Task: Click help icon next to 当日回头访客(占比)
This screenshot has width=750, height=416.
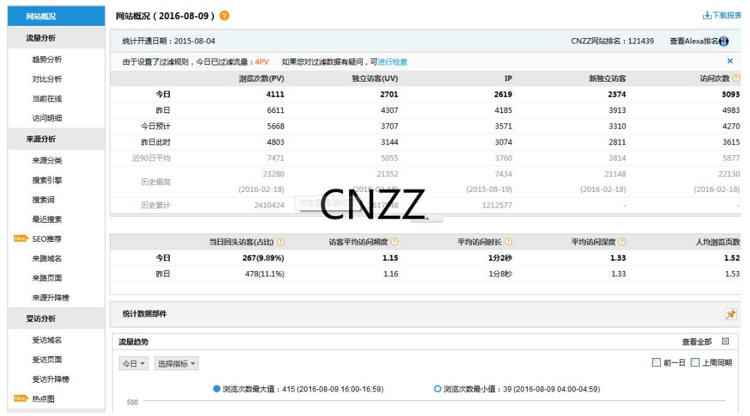Action: point(281,242)
